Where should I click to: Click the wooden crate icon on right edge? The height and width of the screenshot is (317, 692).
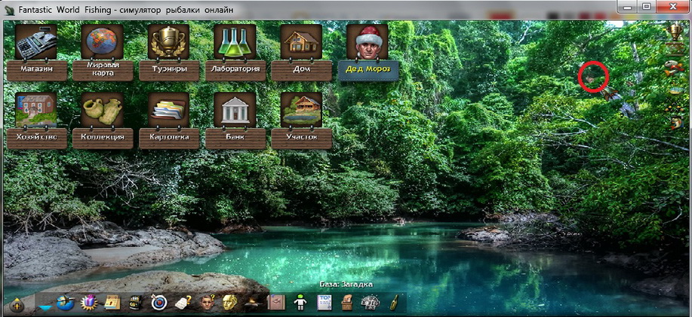[675, 47]
